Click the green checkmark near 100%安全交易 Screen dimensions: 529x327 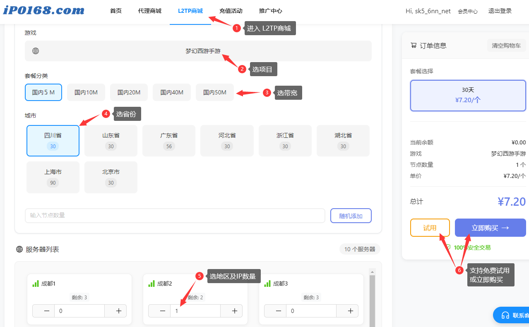(x=447, y=247)
